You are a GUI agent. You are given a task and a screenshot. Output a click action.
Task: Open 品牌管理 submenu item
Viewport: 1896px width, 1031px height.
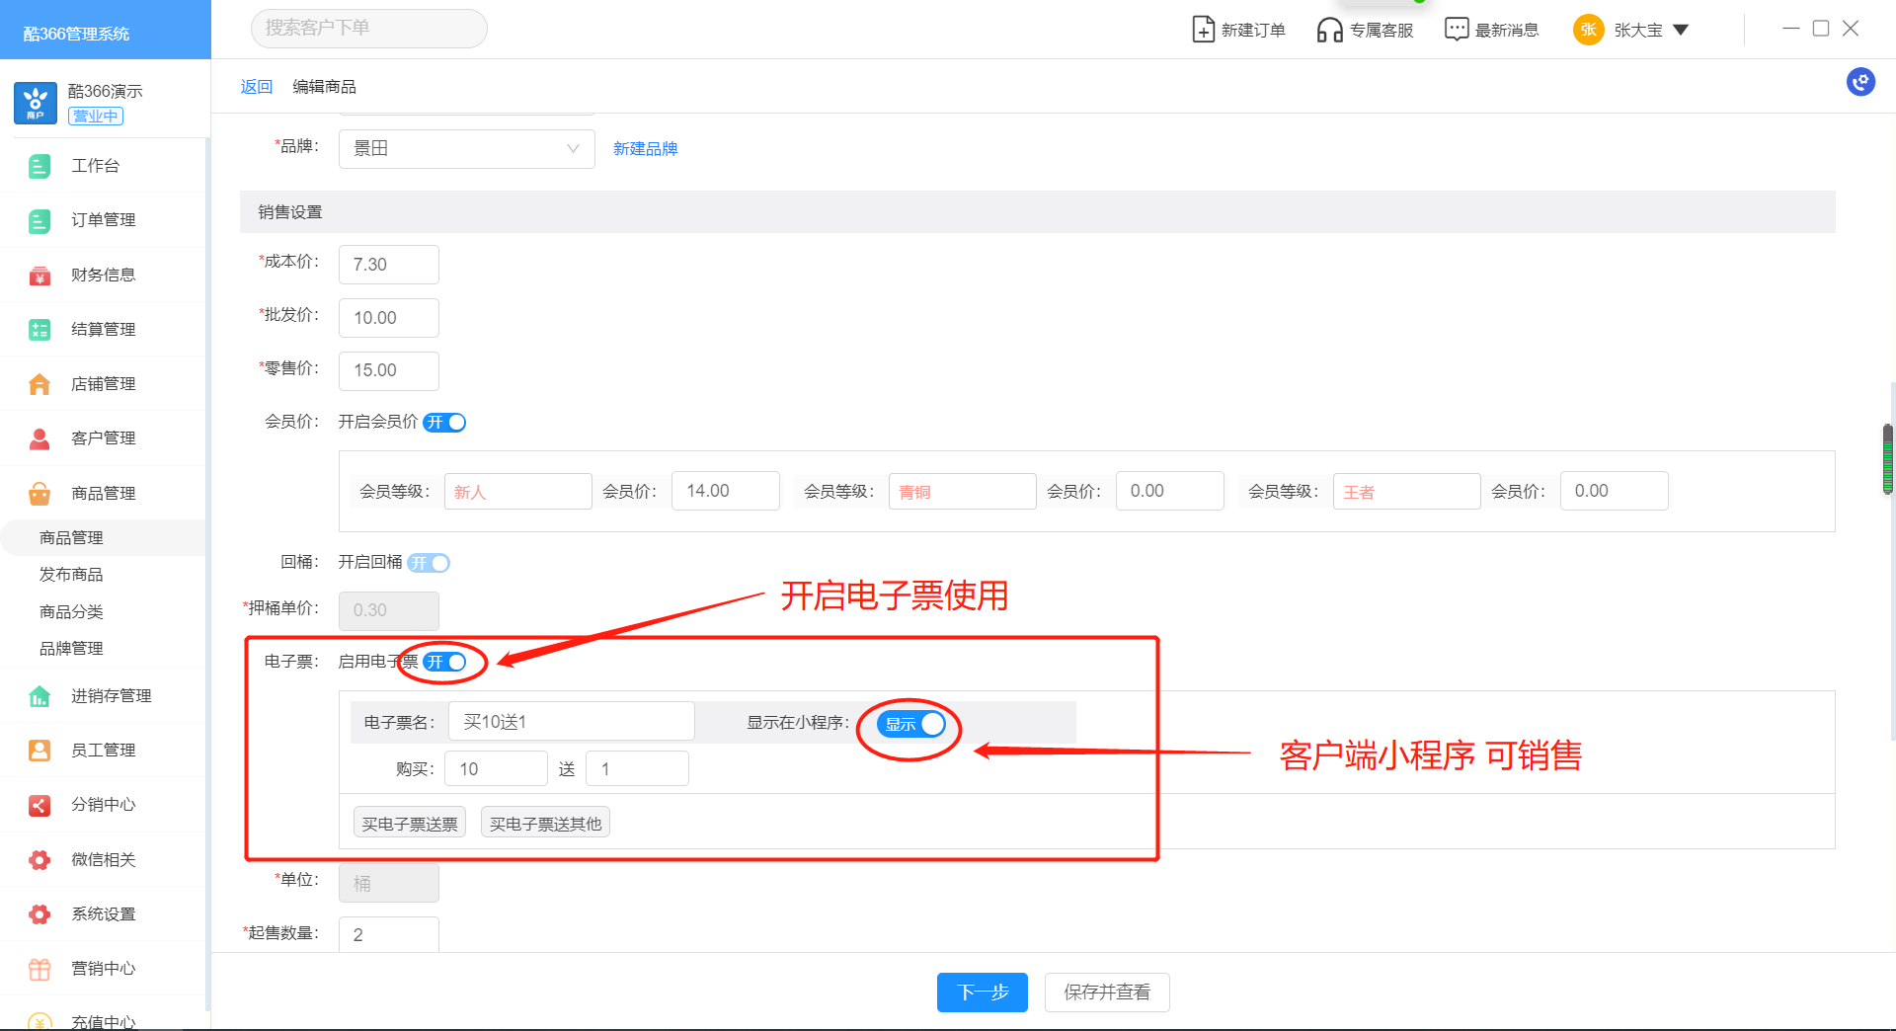pyautogui.click(x=71, y=649)
